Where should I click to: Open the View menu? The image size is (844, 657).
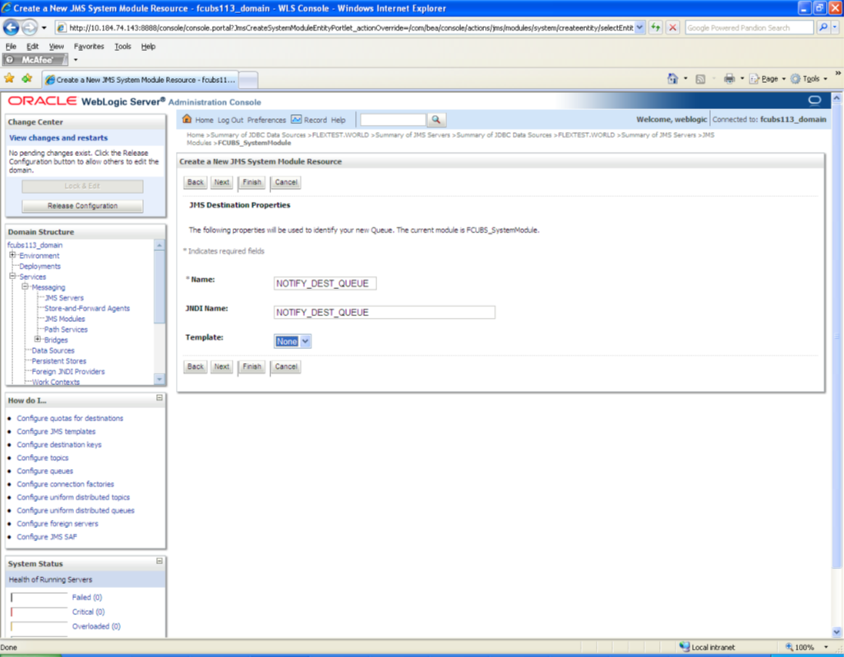[x=56, y=46]
